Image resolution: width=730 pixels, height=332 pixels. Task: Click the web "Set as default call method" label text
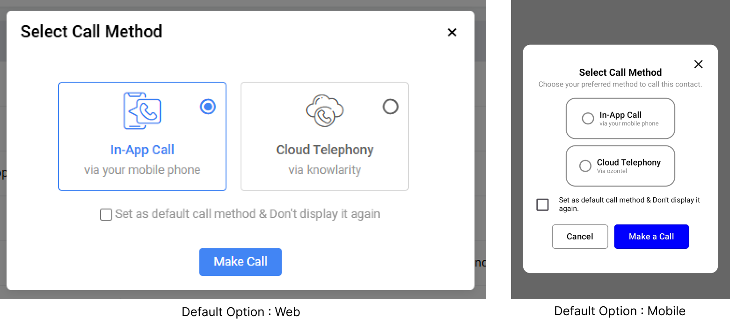[x=247, y=214]
